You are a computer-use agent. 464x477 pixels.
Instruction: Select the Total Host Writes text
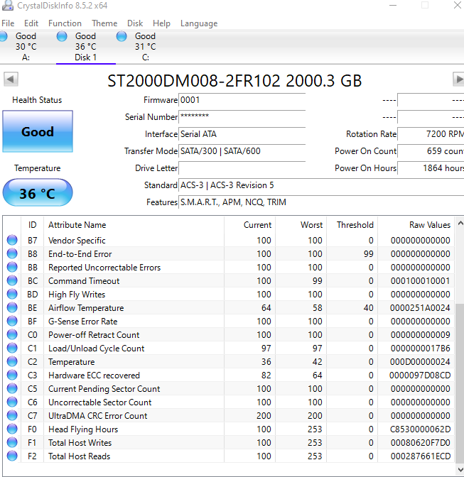click(80, 443)
